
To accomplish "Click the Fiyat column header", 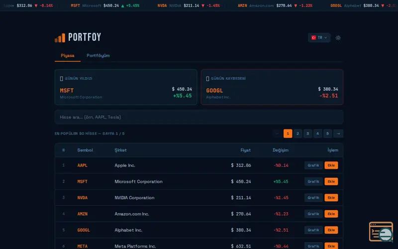I will (x=245, y=150).
